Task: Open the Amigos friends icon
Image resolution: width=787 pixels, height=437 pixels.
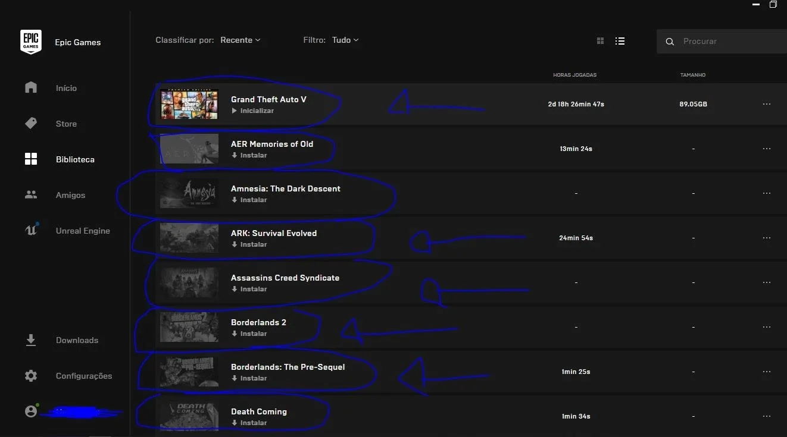Action: click(31, 194)
